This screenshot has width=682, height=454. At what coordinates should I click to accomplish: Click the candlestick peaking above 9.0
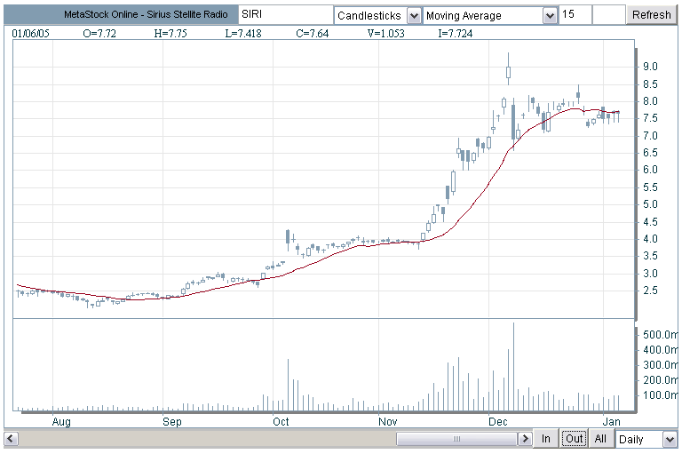[x=508, y=68]
